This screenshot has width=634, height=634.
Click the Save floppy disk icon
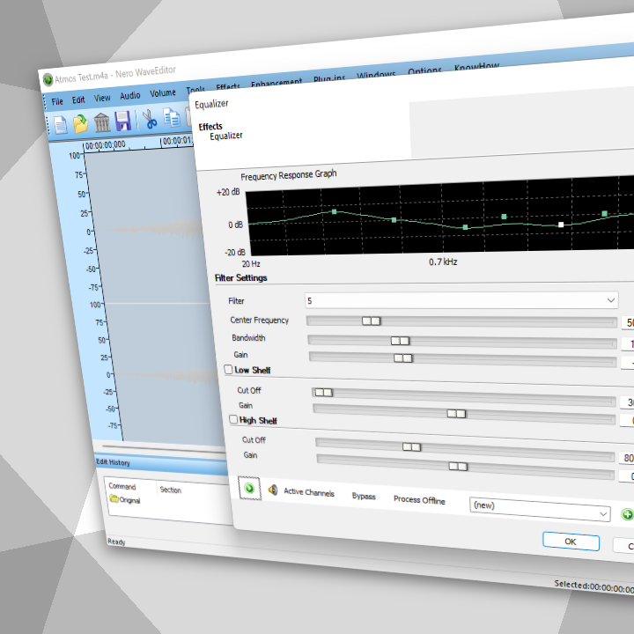123,122
